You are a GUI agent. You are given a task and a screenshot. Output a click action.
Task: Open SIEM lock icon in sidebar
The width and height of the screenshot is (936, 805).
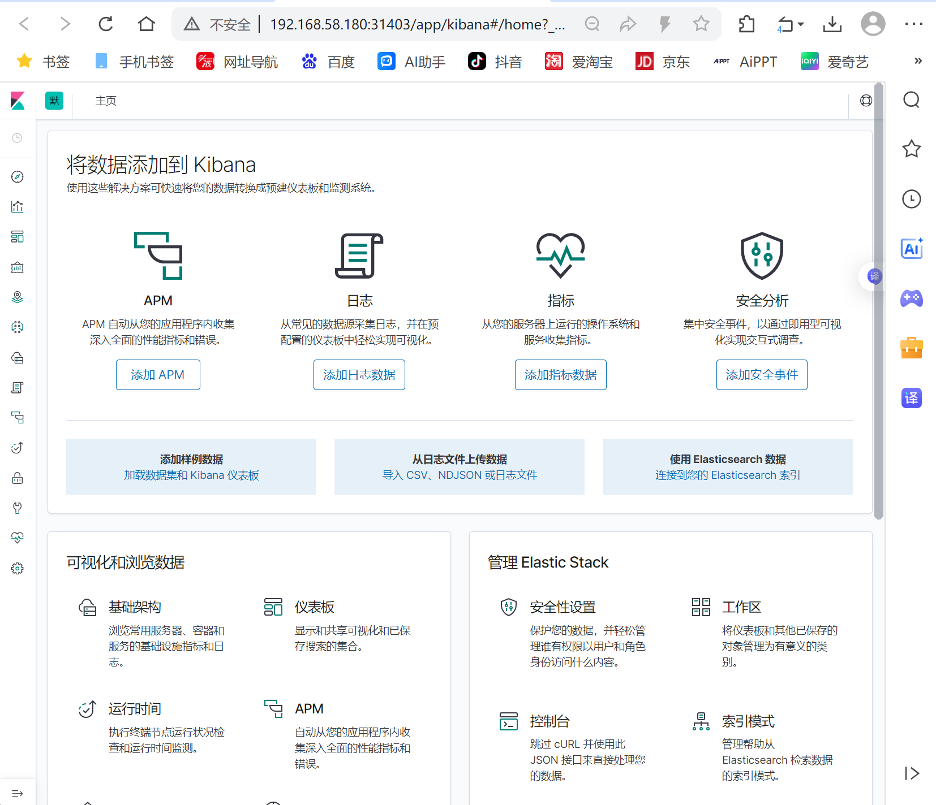coord(18,478)
